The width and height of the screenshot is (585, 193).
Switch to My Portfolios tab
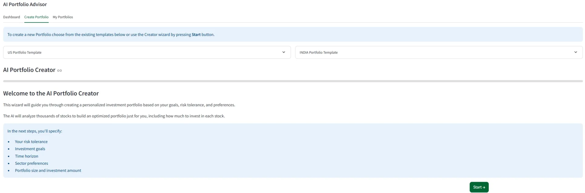(x=63, y=17)
